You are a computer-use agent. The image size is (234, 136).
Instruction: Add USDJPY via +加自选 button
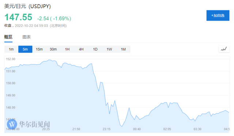click(x=218, y=15)
